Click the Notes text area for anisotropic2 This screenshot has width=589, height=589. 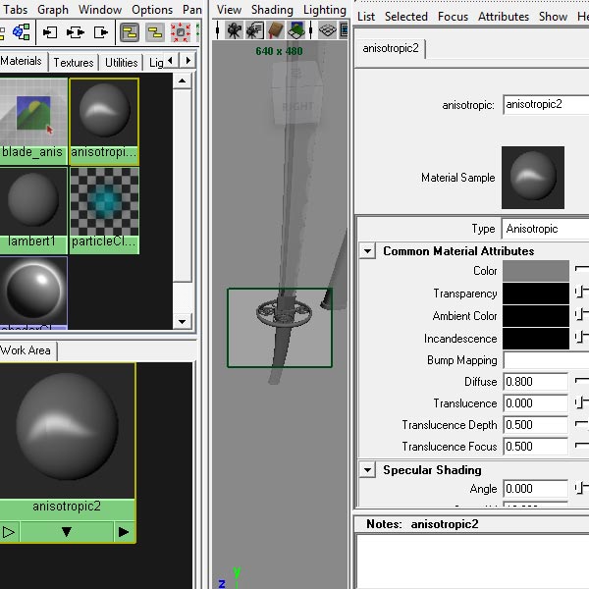tap(472, 562)
